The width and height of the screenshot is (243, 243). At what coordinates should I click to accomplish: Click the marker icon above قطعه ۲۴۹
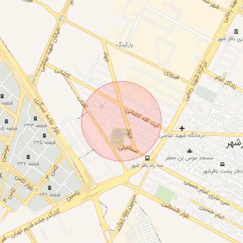pyautogui.click(x=49, y=187)
